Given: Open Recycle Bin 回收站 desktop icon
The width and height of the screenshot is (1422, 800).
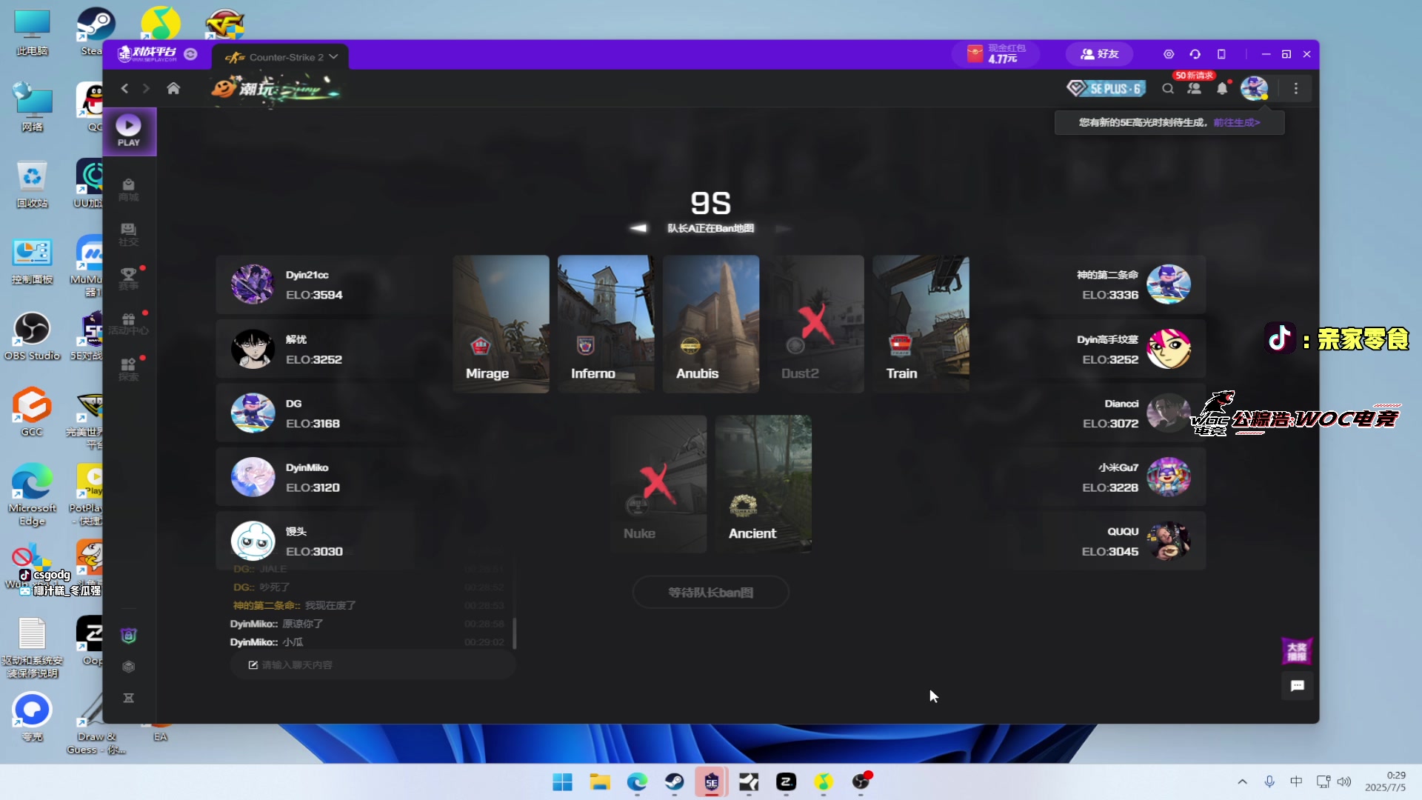Looking at the screenshot, I should (32, 184).
